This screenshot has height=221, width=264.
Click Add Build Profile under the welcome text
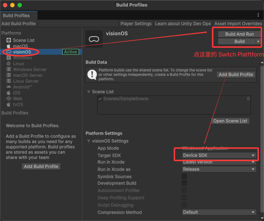41,166
